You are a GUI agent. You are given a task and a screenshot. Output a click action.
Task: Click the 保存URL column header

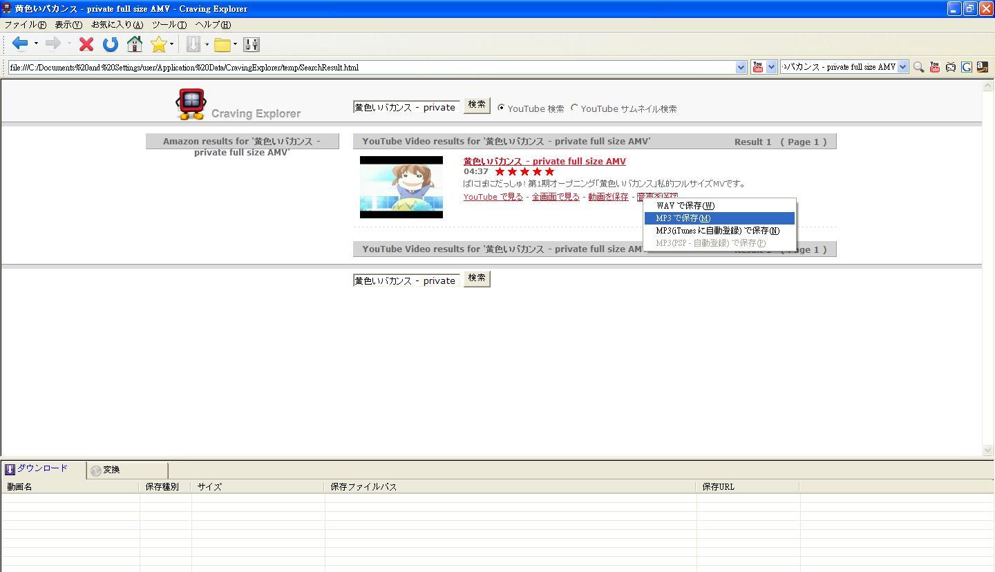748,487
